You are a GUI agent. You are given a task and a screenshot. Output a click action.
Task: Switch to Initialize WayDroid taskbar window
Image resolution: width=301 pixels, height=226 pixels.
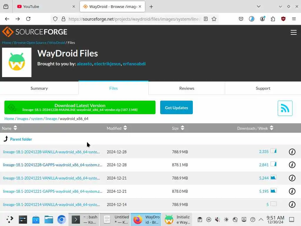pos(177,220)
